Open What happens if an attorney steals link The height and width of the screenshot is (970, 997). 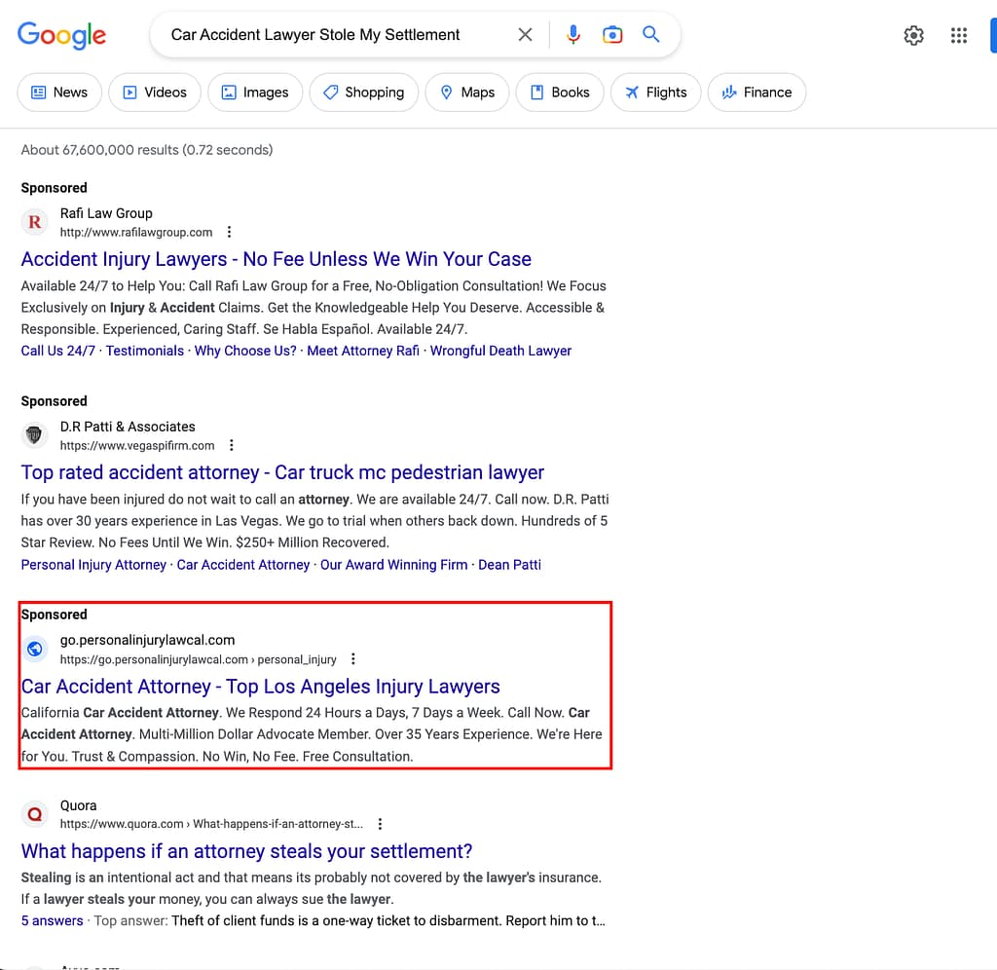(246, 851)
